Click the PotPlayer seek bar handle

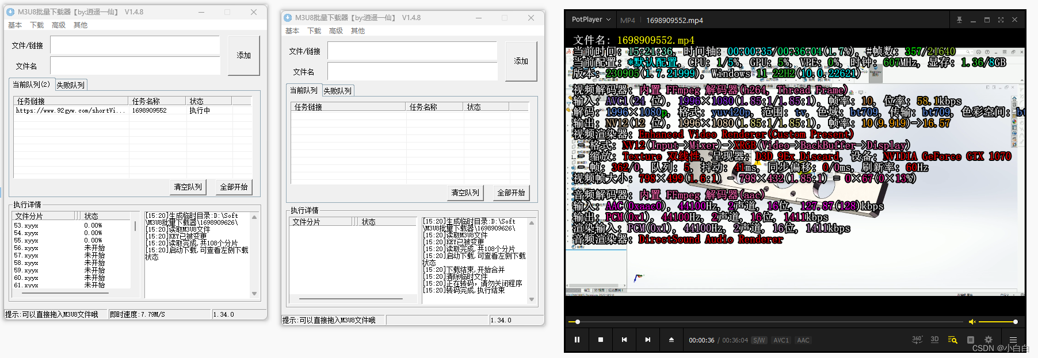578,322
